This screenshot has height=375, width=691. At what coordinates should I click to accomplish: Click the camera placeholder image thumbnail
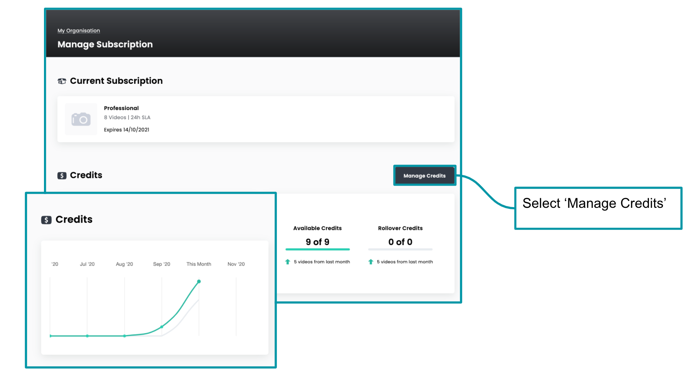[x=81, y=119]
